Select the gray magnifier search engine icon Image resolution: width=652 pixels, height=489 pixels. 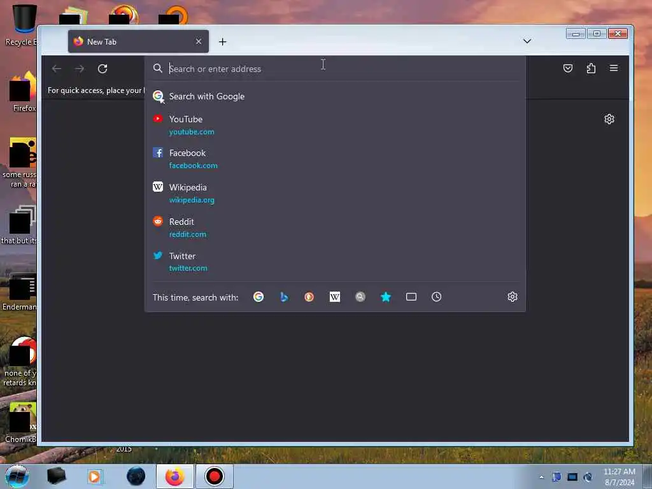360,297
